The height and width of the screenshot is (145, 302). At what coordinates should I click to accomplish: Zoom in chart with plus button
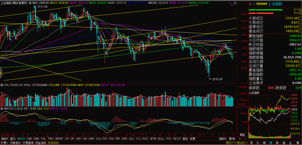click(x=240, y=139)
